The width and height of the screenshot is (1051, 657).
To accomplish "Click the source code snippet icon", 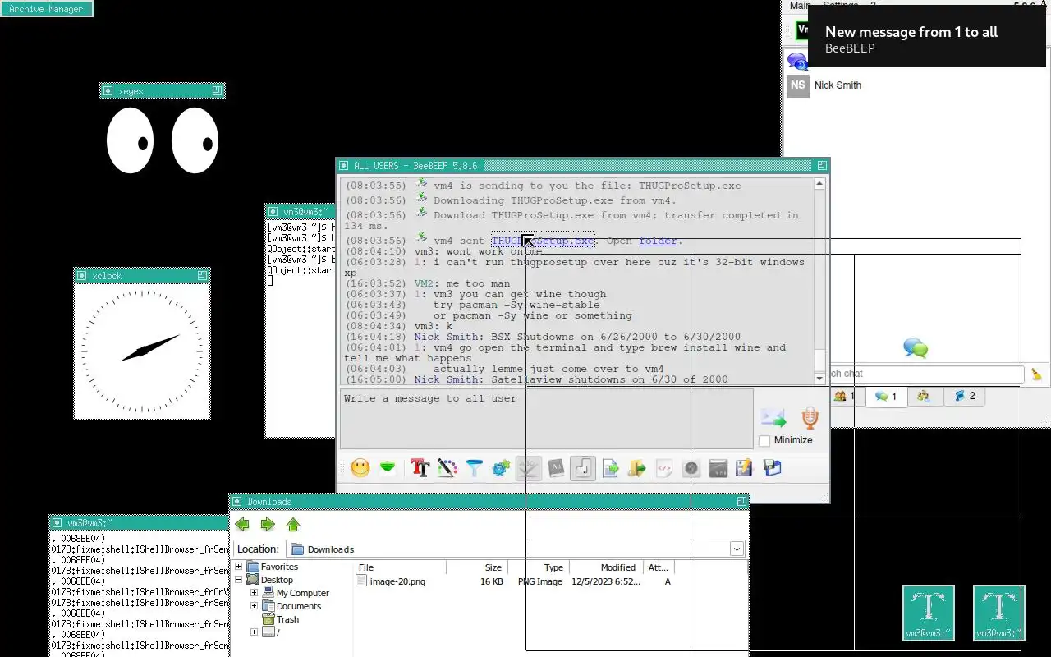I will (664, 468).
